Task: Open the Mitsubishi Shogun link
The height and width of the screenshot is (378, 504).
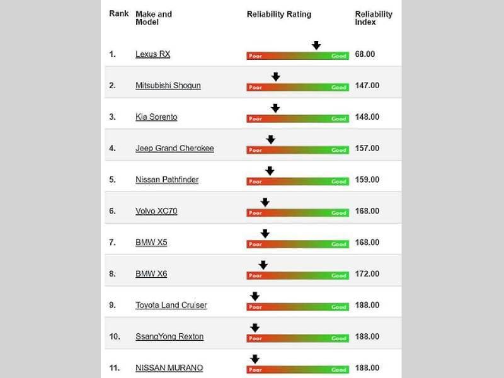Action: 168,86
